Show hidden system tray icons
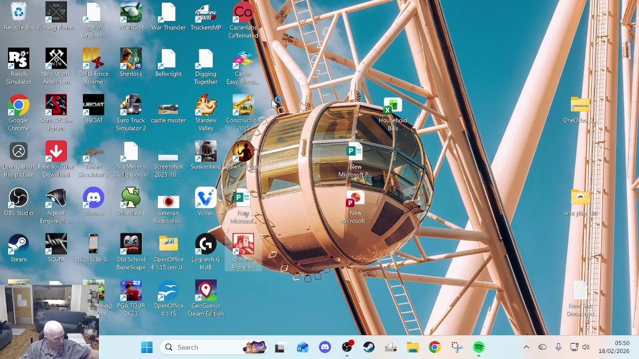The image size is (639, 359). 526,347
